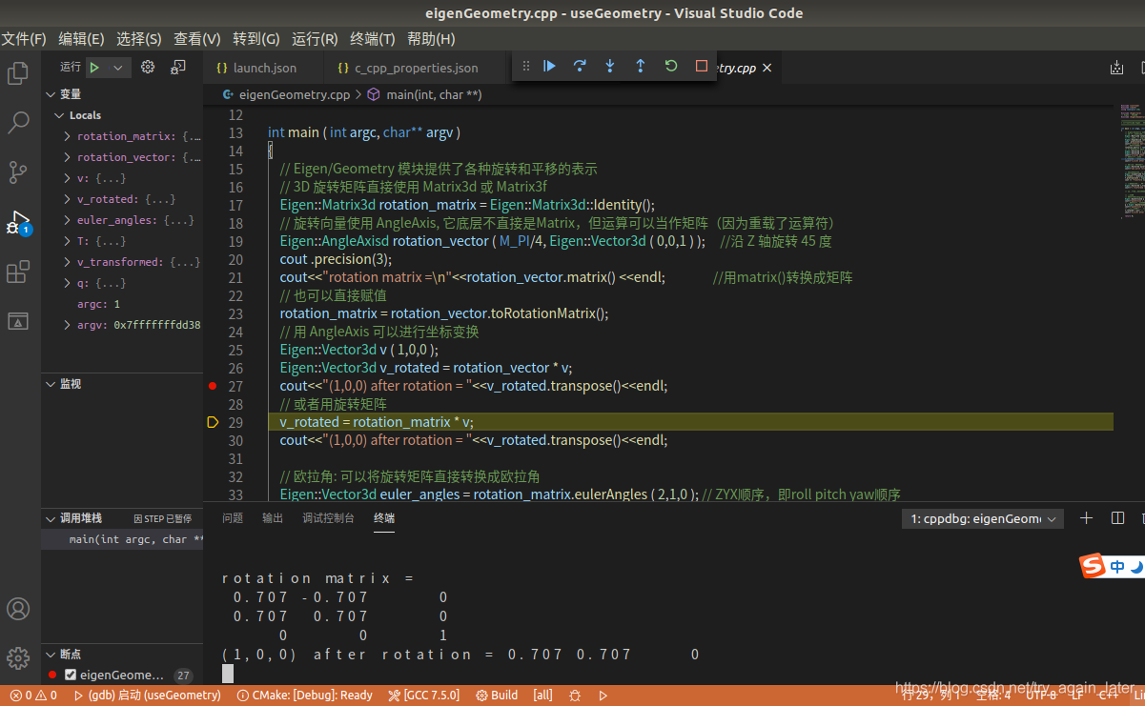Viewport: 1145px width, 706px height.
Task: Click the Step Out debug icon
Action: coord(641,66)
